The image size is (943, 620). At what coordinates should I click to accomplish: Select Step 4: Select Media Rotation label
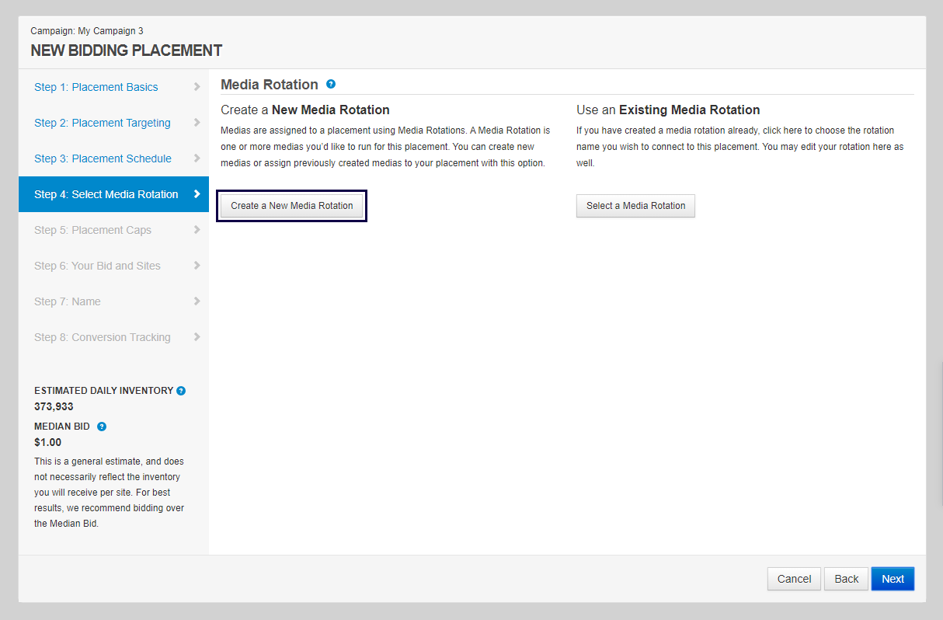(106, 194)
